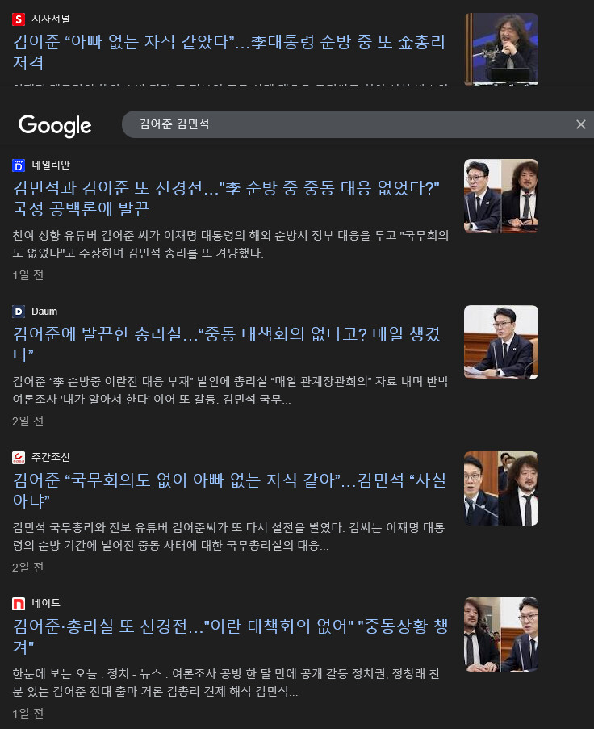Click the 데일리안 article thumbnail image
Screen dimensions: 594x729
pos(501,196)
